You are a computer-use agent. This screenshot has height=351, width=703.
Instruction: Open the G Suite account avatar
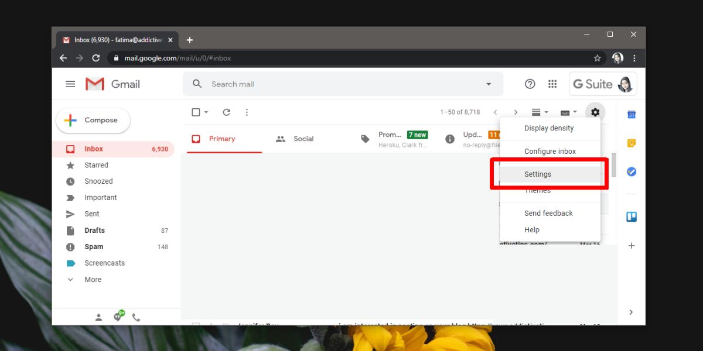point(625,84)
